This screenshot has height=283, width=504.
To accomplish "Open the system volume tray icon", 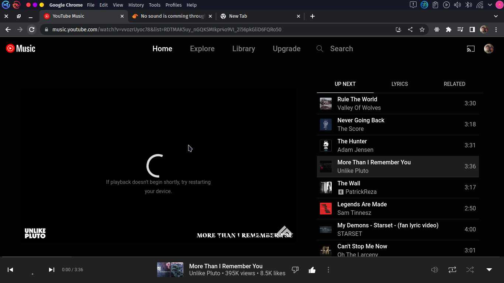I will pos(458,5).
